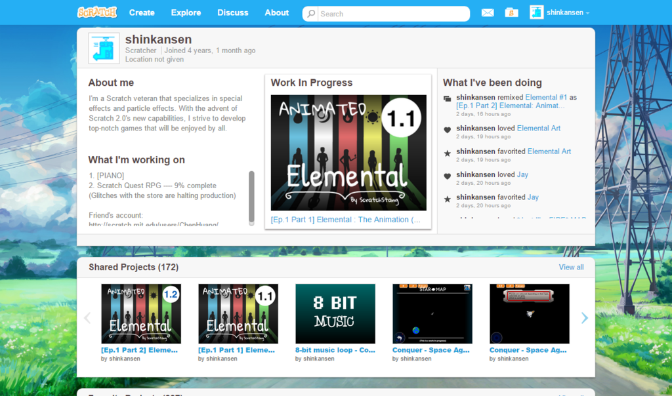
Task: Click the heart icon beside loved Elemental Art
Action: pos(447,129)
